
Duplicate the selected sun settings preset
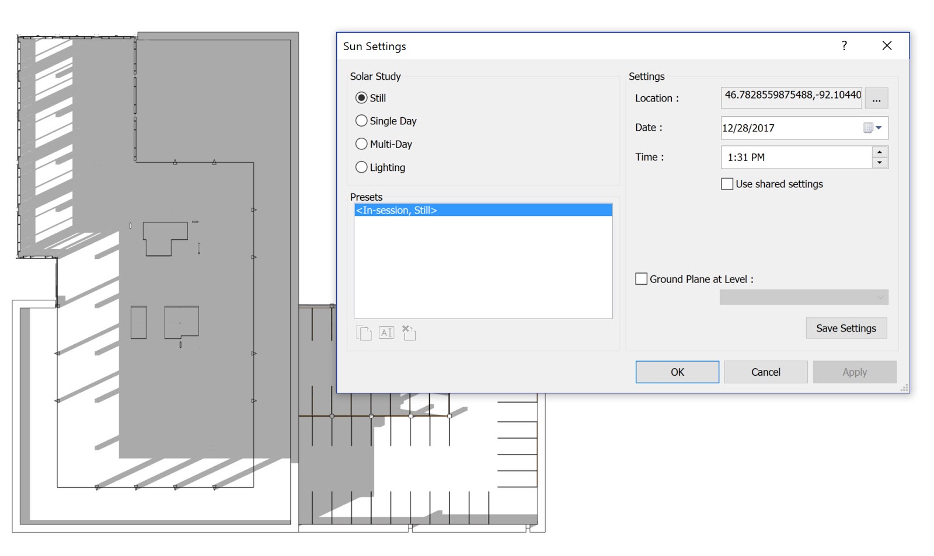[x=363, y=333]
